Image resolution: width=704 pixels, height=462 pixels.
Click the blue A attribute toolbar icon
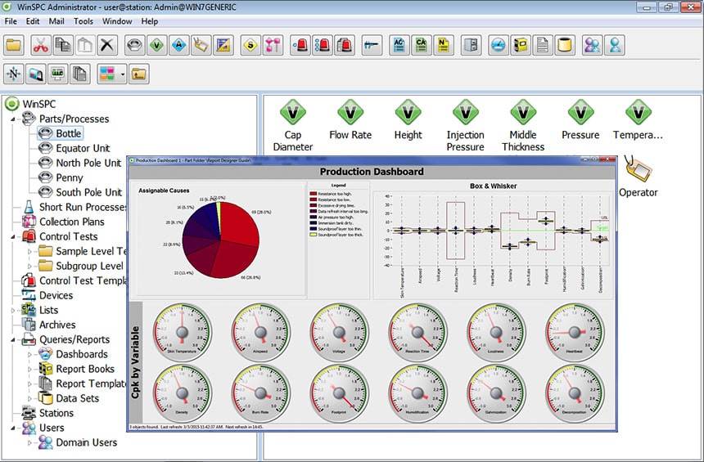point(178,45)
